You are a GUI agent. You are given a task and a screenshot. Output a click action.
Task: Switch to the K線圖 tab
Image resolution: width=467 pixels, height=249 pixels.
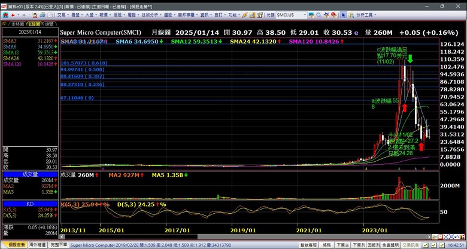35,24
